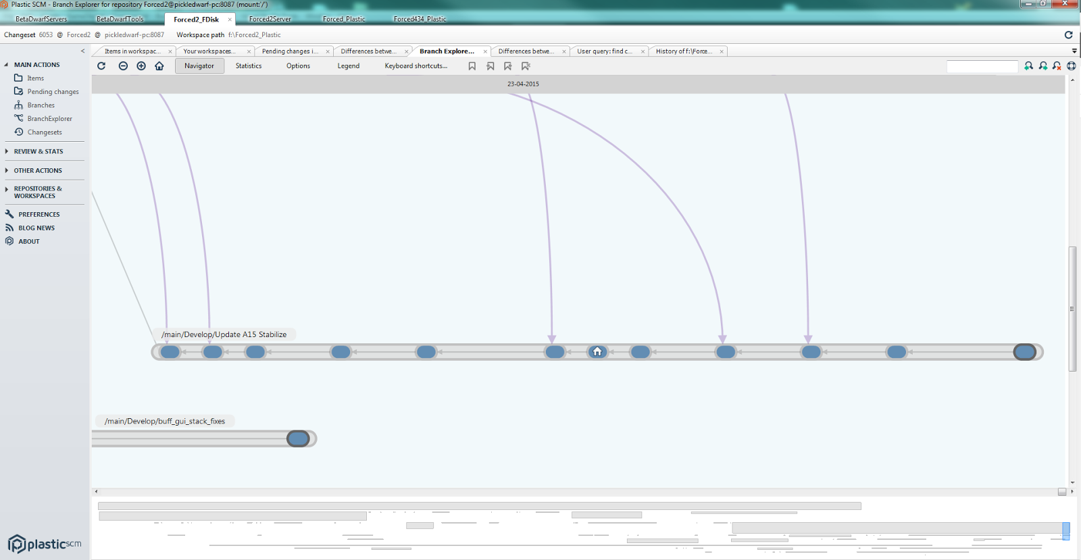Click the bookmark icon with left arrow
Viewport: 1081px width, 560px height.
[x=491, y=66]
